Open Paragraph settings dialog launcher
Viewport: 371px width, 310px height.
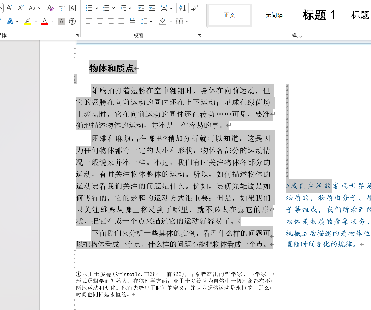click(x=199, y=36)
